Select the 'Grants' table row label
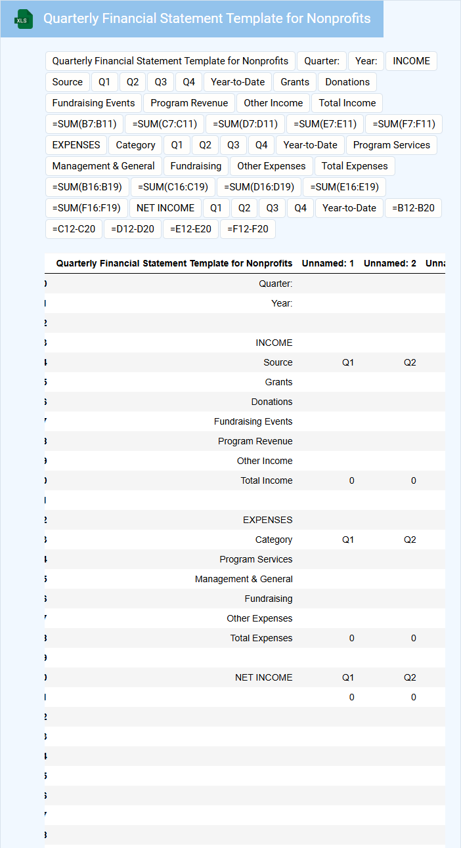The width and height of the screenshot is (461, 848). (279, 382)
